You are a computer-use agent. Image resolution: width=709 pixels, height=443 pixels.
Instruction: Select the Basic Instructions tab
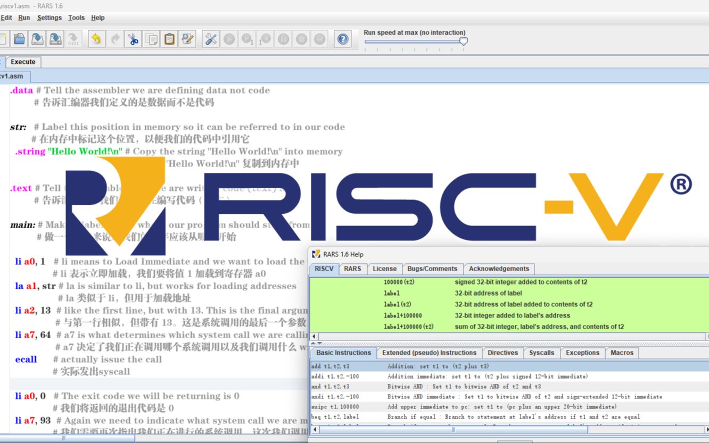click(343, 353)
